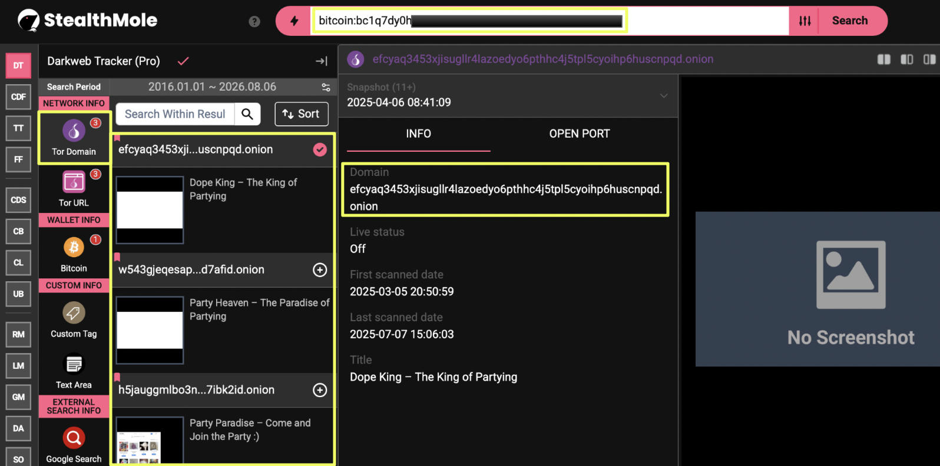Click the Domain value in INFO
The height and width of the screenshot is (466, 940).
[506, 198]
